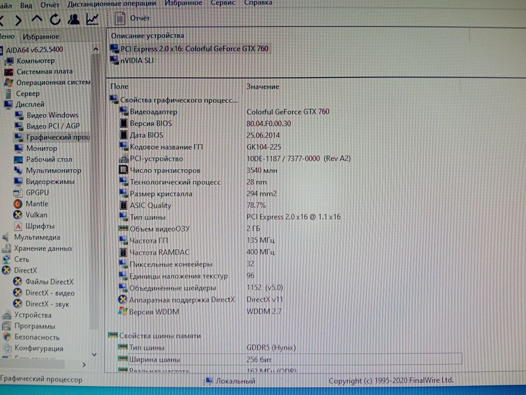Open the Вид menu
Screen dimensions: 526x395
(x=26, y=5)
